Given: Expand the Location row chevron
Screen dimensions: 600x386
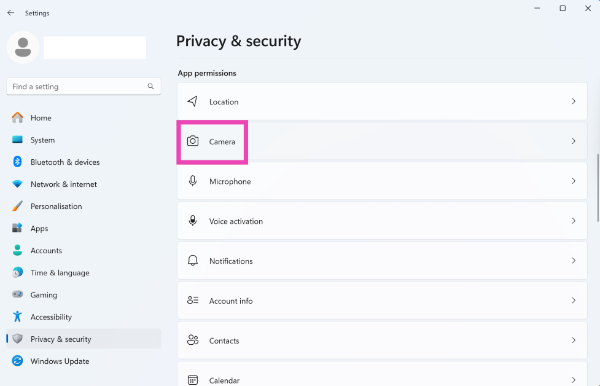Looking at the screenshot, I should click(574, 101).
